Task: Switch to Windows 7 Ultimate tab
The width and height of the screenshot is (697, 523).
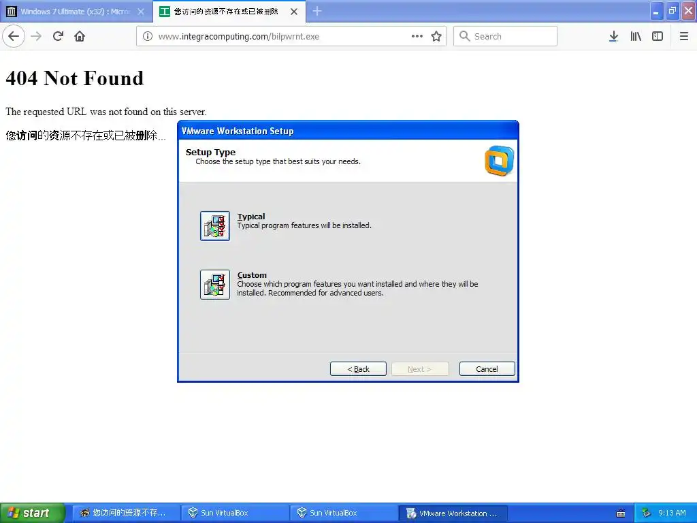Action: (76, 12)
